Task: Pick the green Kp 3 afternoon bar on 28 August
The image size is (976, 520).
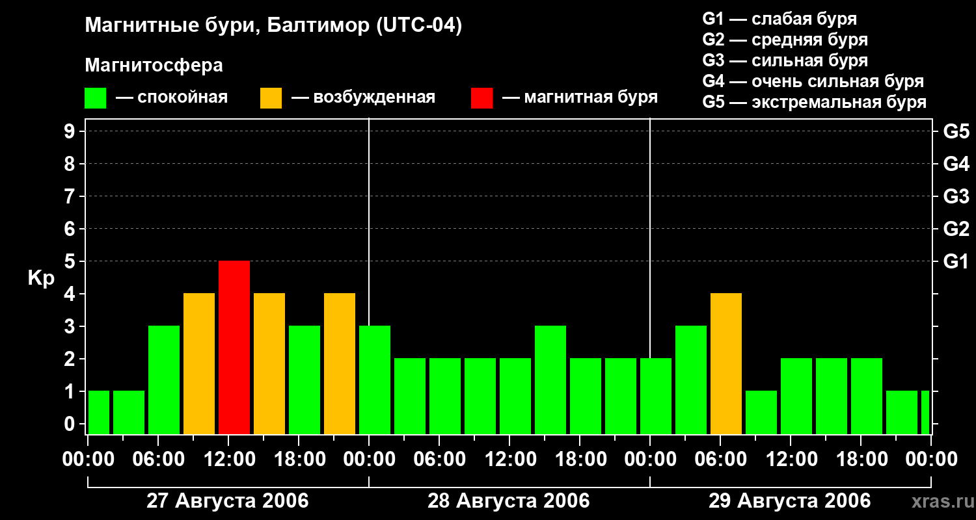Action: coord(550,380)
